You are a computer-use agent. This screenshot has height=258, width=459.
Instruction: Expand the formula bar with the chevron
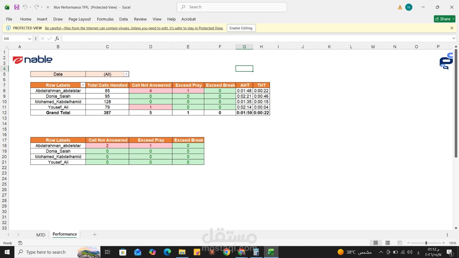click(x=454, y=38)
